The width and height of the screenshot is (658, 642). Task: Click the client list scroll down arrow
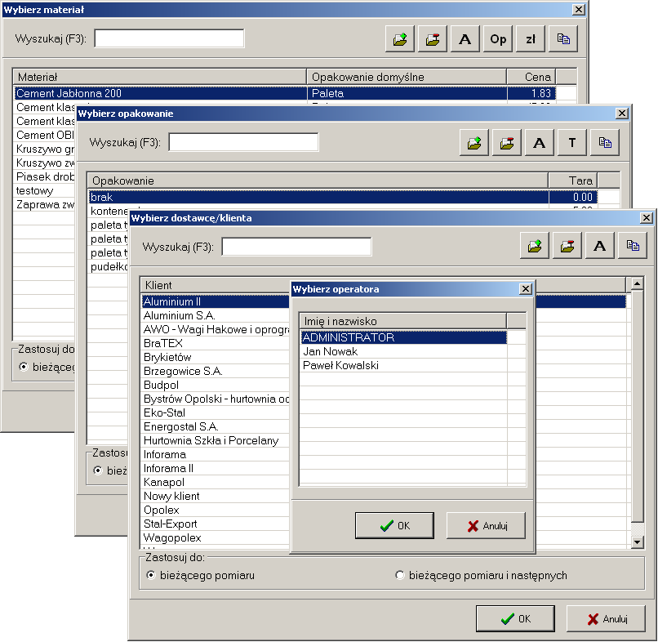pos(637,542)
